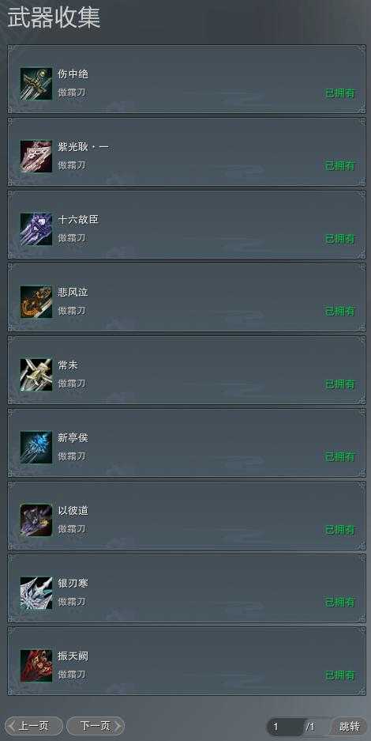The width and height of the screenshot is (371, 741).
Task: Open the 十六故臣 purple blade icon
Action: pos(36,229)
